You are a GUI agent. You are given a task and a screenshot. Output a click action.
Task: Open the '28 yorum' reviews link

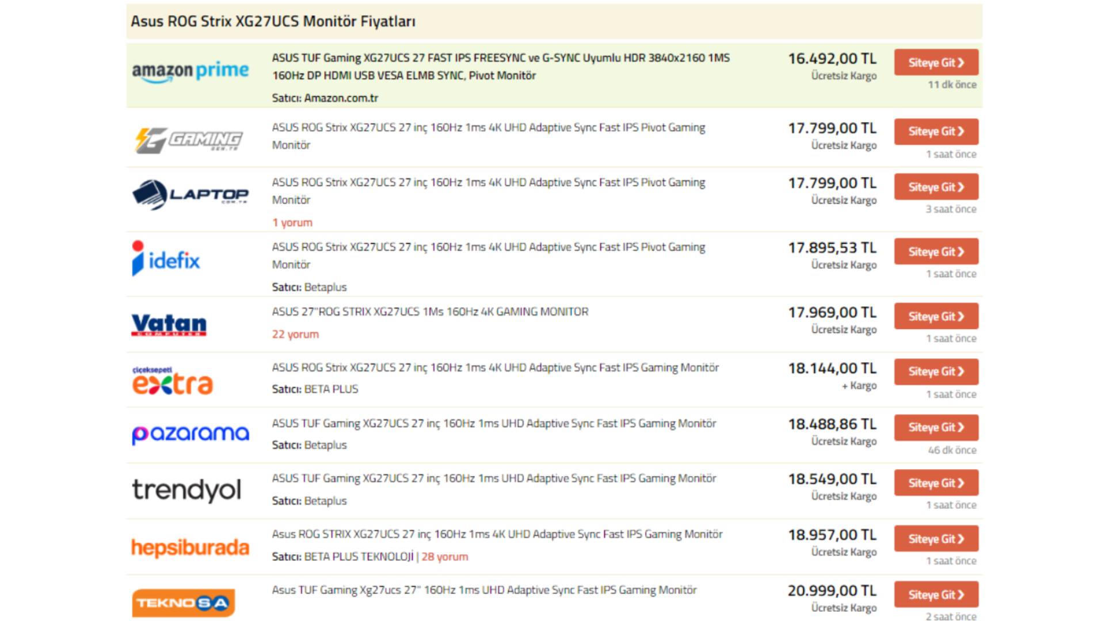click(445, 557)
